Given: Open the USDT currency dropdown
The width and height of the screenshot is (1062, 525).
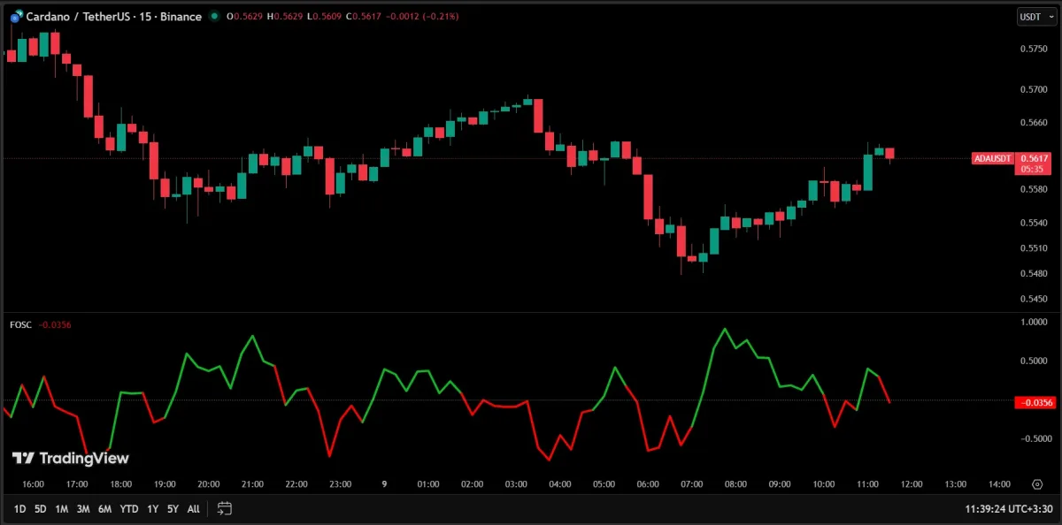Looking at the screenshot, I should tap(1034, 16).
